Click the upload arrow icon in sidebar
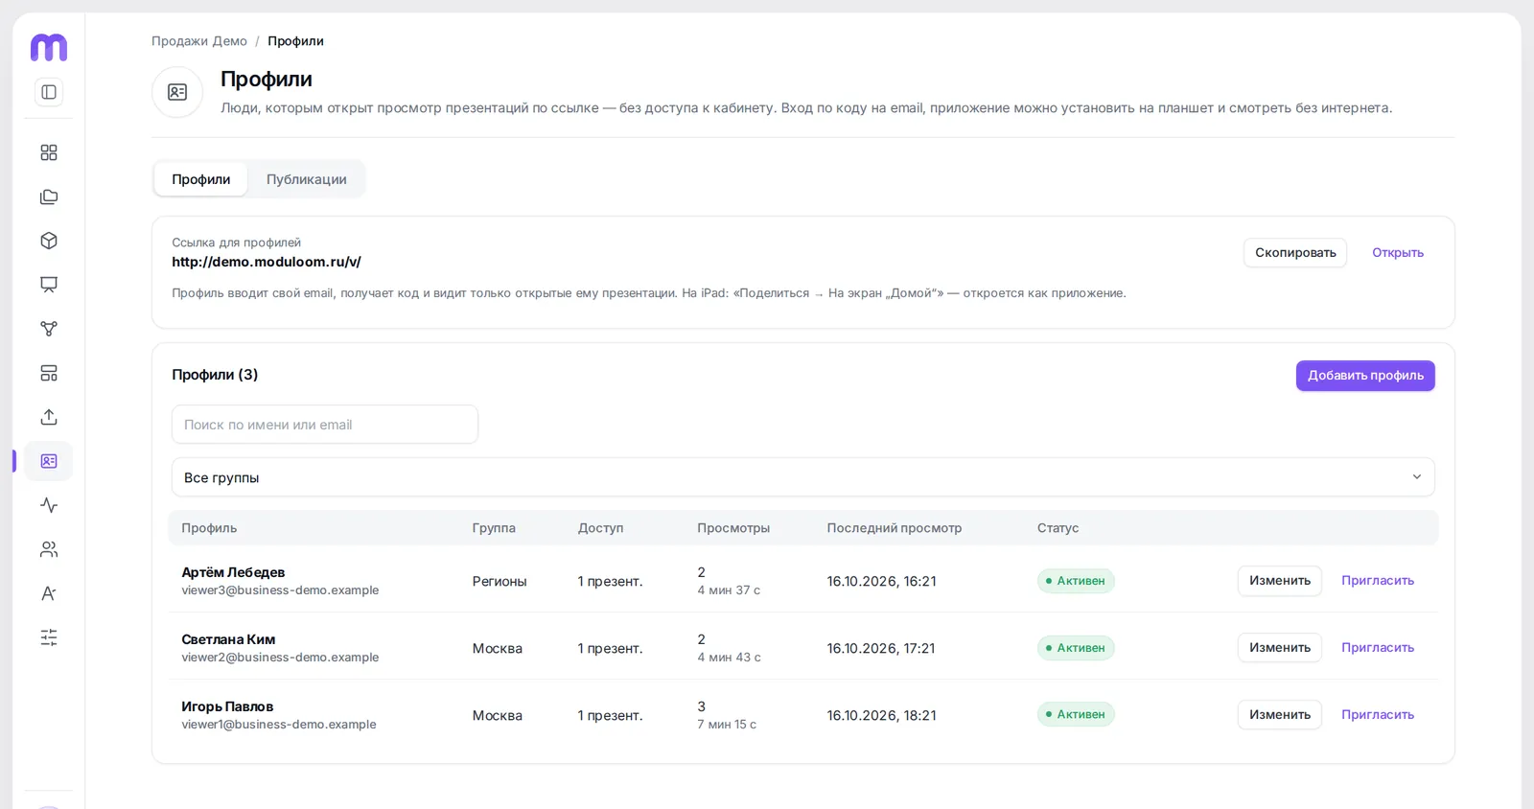 pyautogui.click(x=49, y=417)
